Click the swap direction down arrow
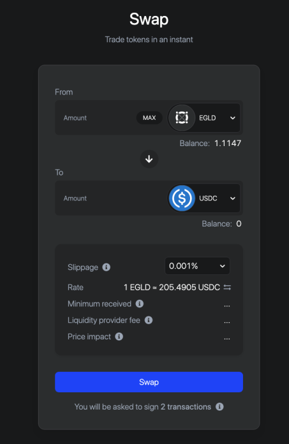Viewport: 289px width, 444px height. click(x=149, y=159)
